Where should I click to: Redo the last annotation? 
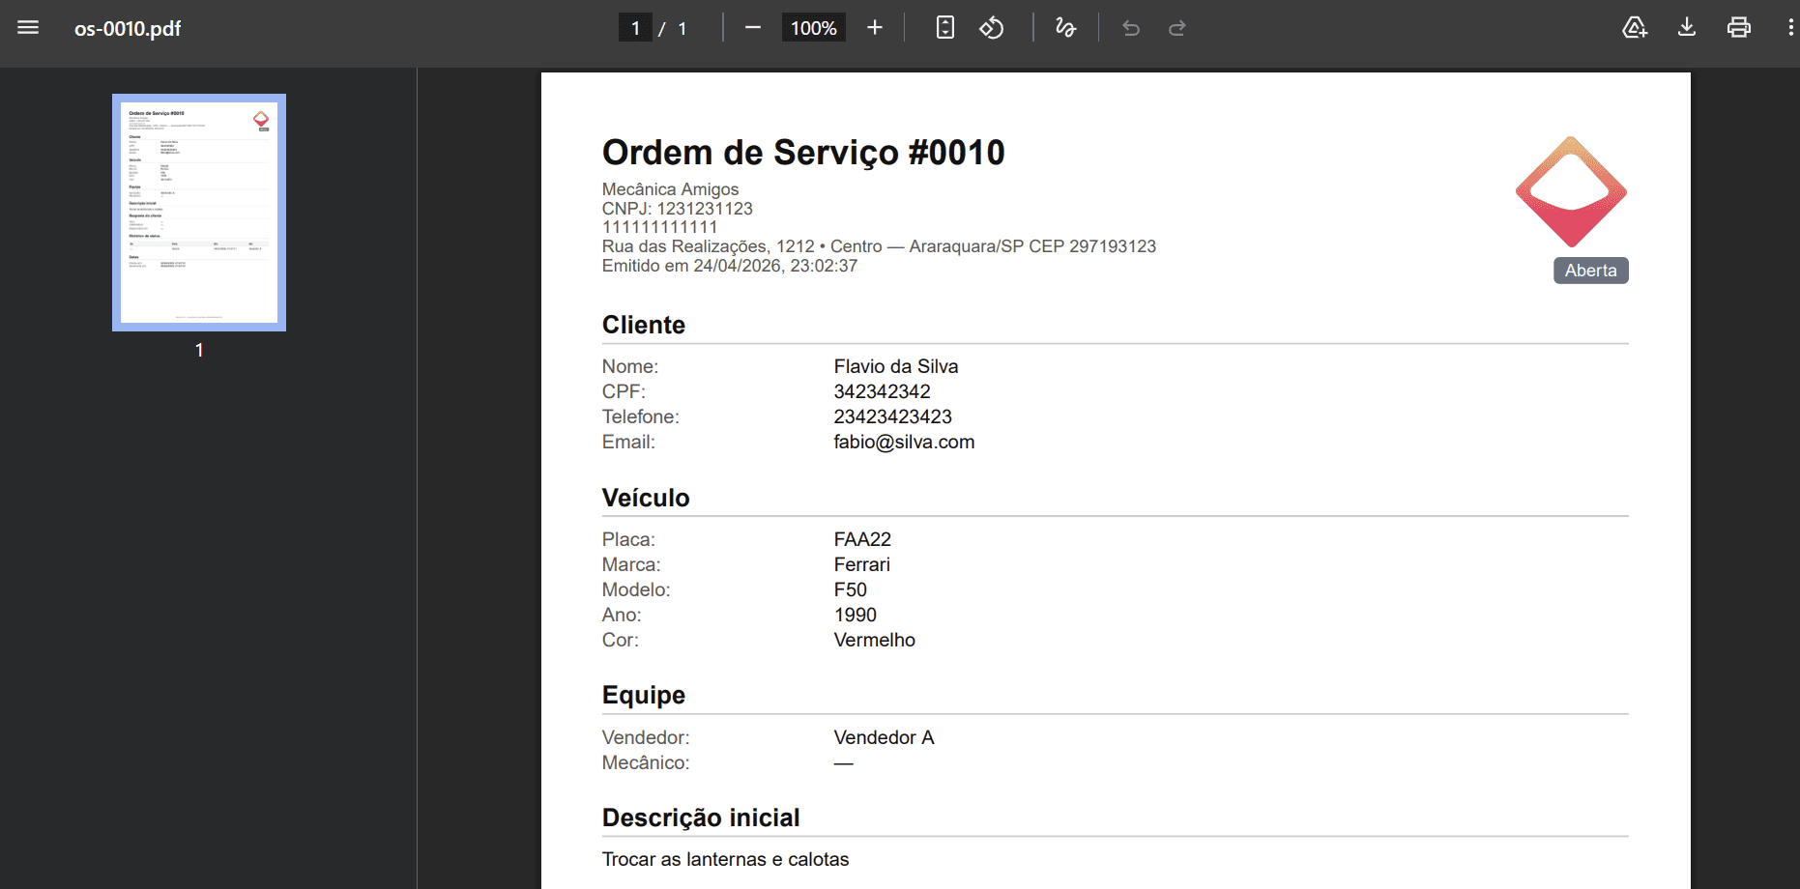click(1176, 28)
